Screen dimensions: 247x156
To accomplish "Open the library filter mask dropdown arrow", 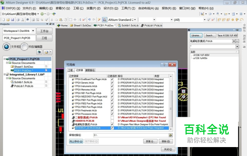I will click(237, 46).
